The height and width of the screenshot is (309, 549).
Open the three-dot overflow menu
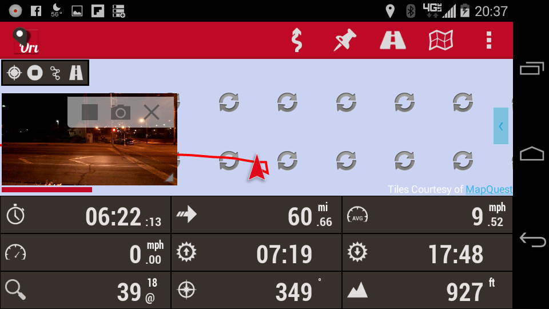point(489,40)
